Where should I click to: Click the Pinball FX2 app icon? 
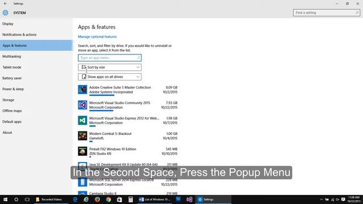point(82,151)
